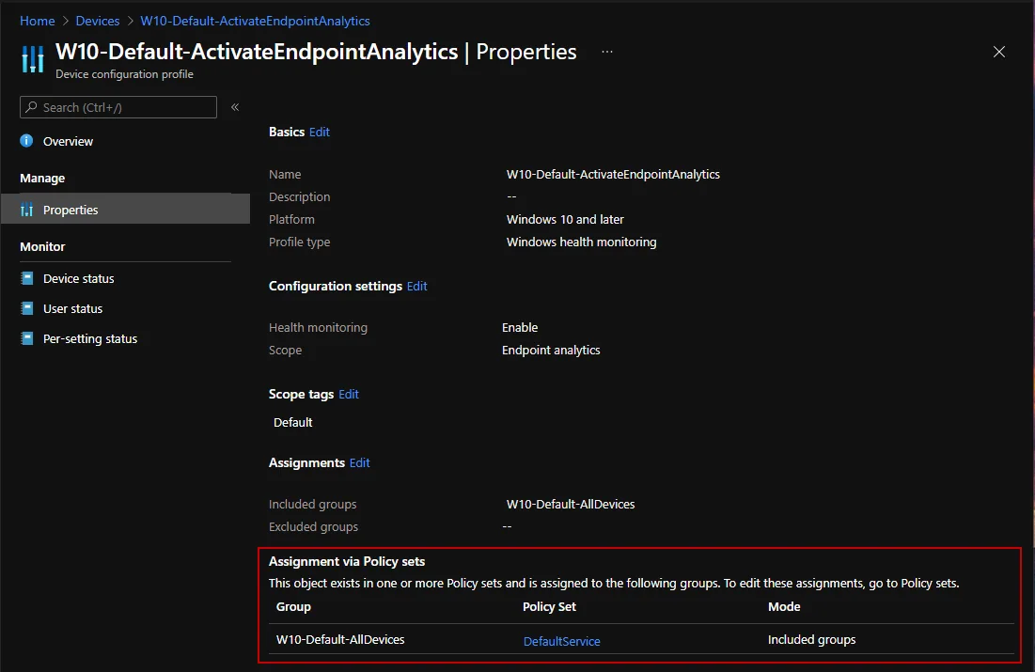Screen dimensions: 1035x672
Task: Click the 'Health monitoring' label
Action: [x=318, y=327]
